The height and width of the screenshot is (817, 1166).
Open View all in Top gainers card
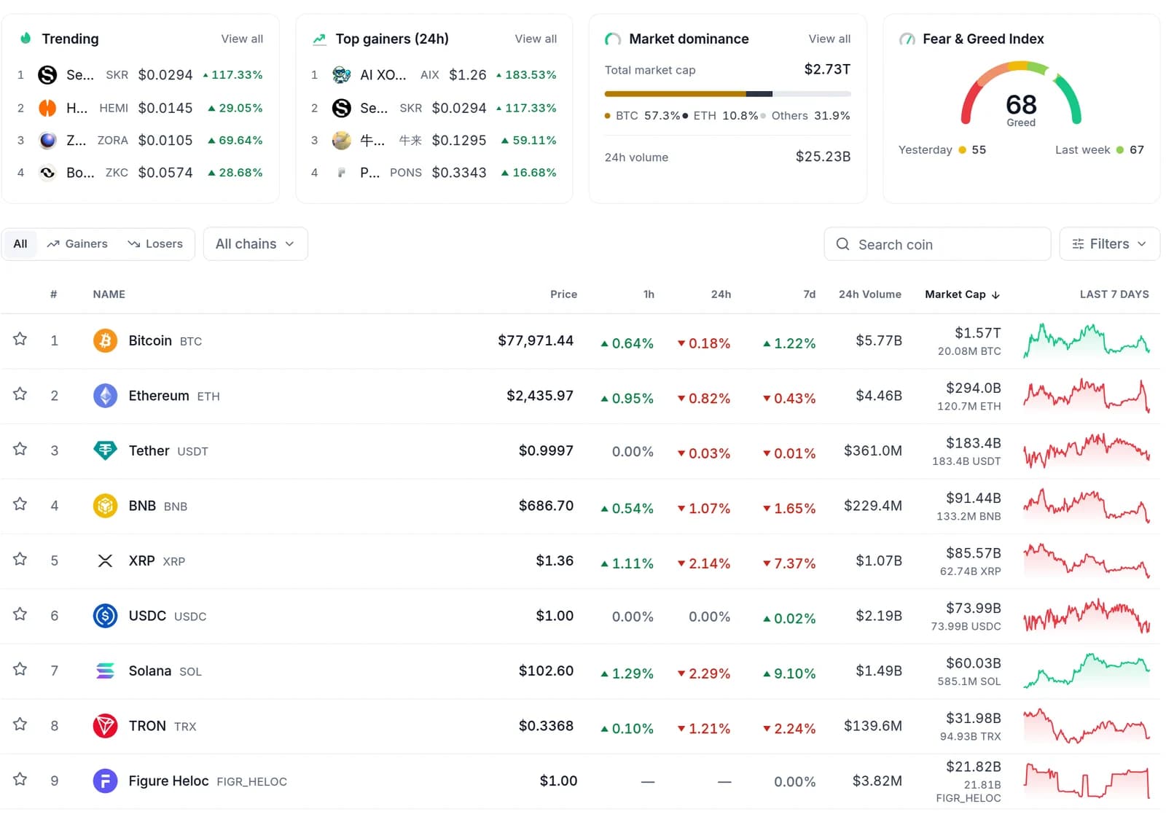536,39
